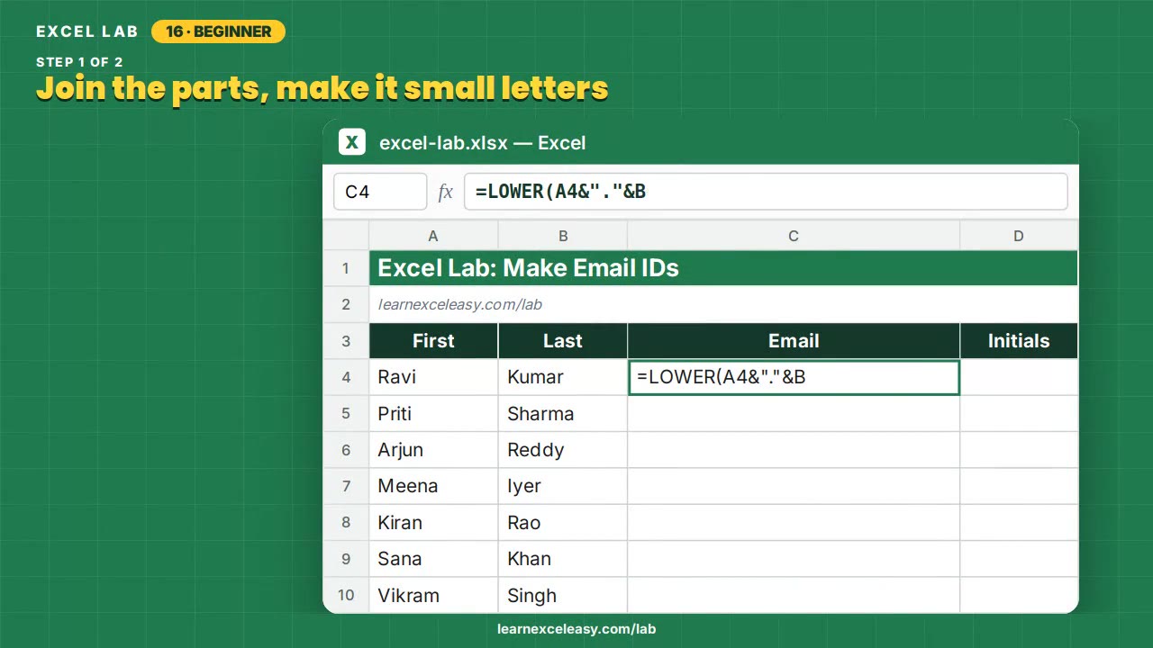Select the cell containing Ravi

click(x=433, y=377)
